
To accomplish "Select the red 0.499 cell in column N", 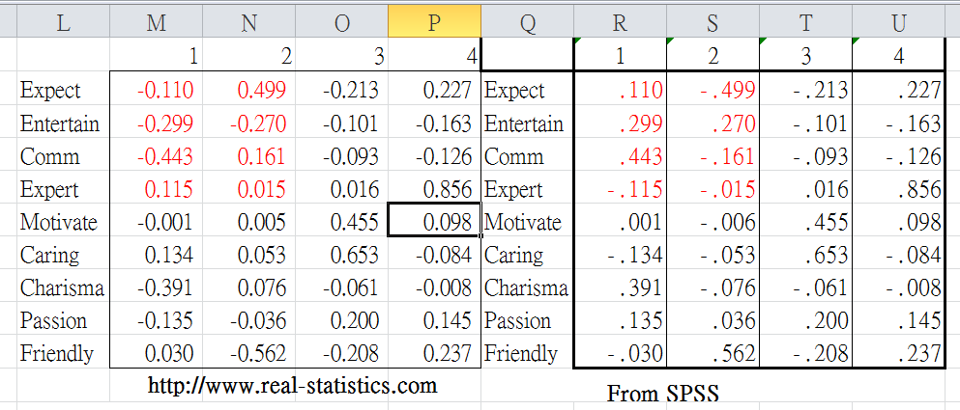I will pos(248,91).
